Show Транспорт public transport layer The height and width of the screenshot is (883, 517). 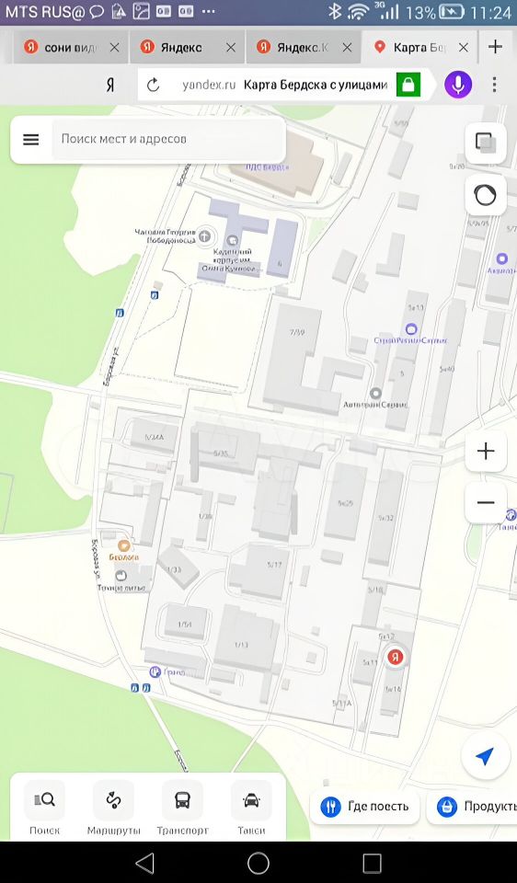tap(182, 808)
